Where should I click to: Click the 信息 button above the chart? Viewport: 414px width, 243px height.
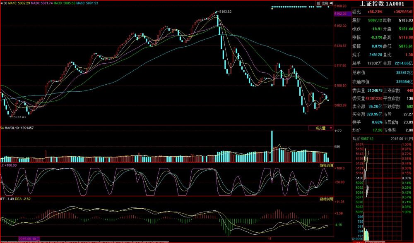pyautogui.click(x=325, y=3)
